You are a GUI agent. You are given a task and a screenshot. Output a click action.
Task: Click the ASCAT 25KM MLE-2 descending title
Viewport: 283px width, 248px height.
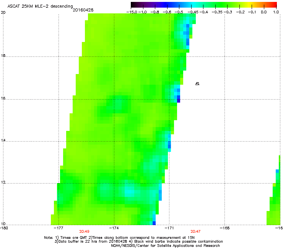point(40,6)
